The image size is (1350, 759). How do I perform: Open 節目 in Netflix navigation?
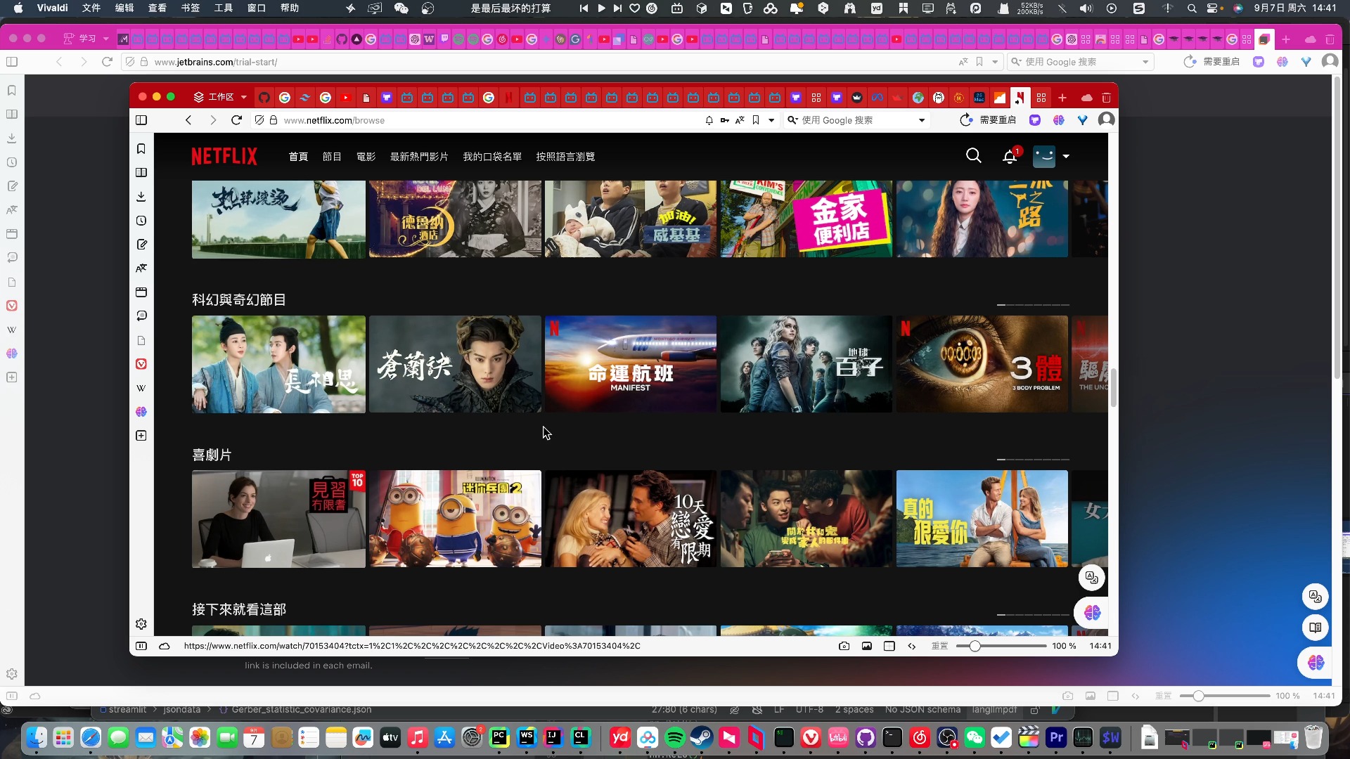point(332,157)
